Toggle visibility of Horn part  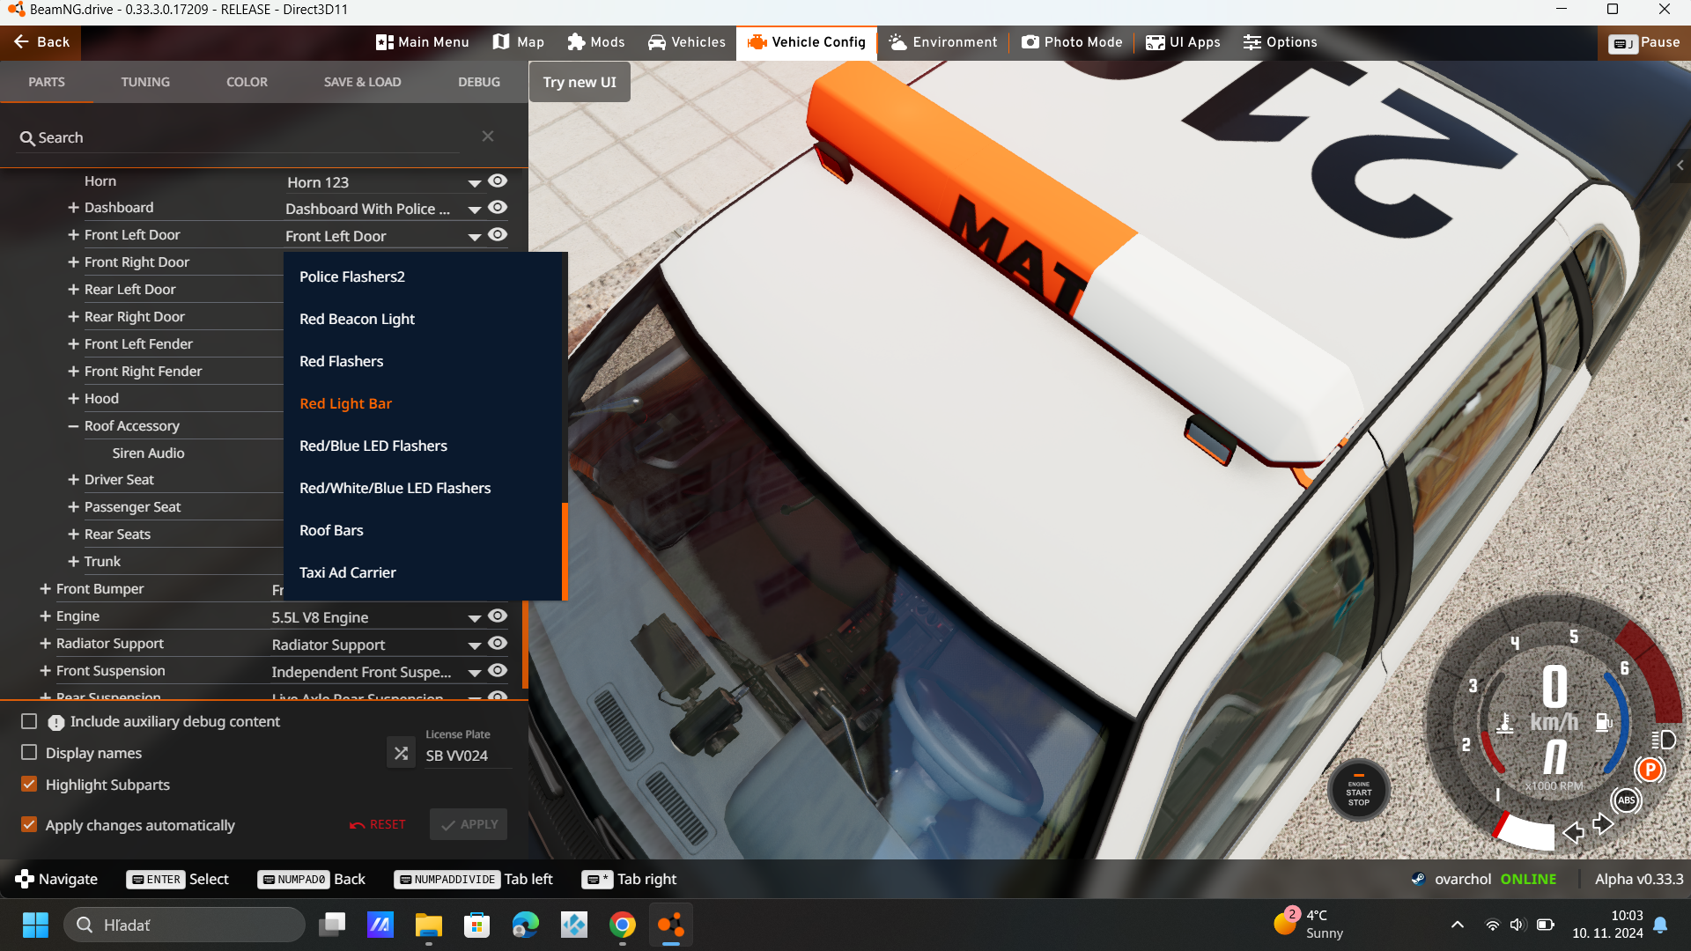coord(498,181)
